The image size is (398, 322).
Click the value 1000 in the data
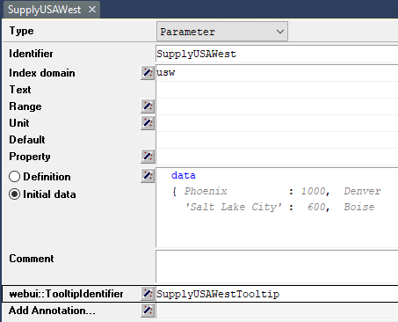(x=314, y=191)
